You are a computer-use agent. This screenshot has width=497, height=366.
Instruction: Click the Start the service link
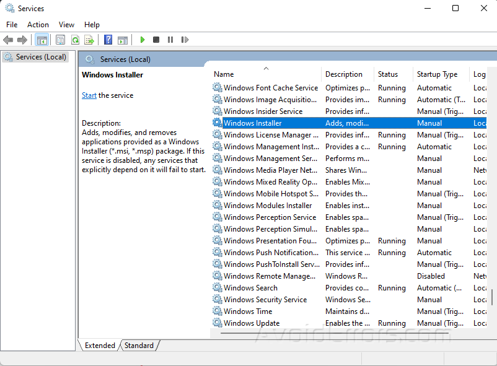[89, 95]
